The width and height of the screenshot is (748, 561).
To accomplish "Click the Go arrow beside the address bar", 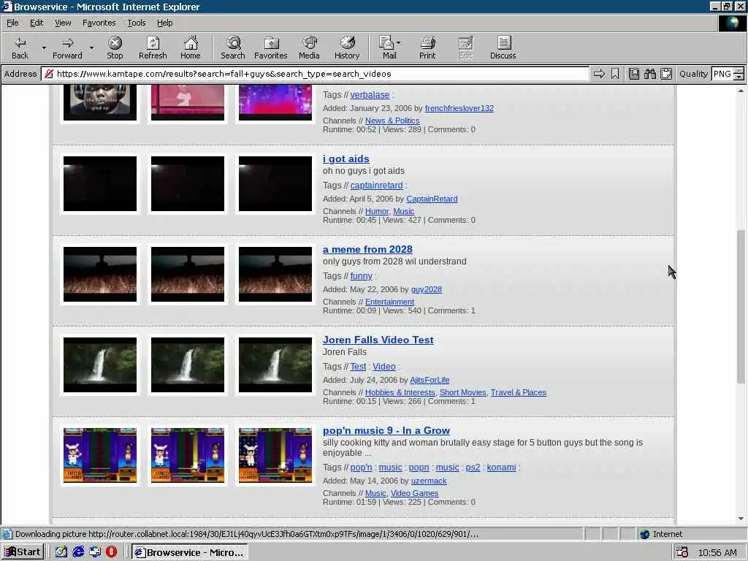I will tap(599, 74).
